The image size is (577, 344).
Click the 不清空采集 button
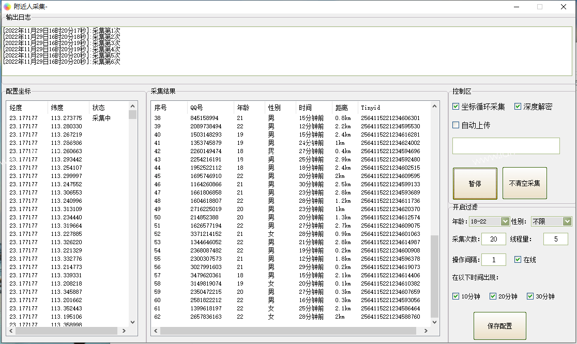click(x=524, y=183)
